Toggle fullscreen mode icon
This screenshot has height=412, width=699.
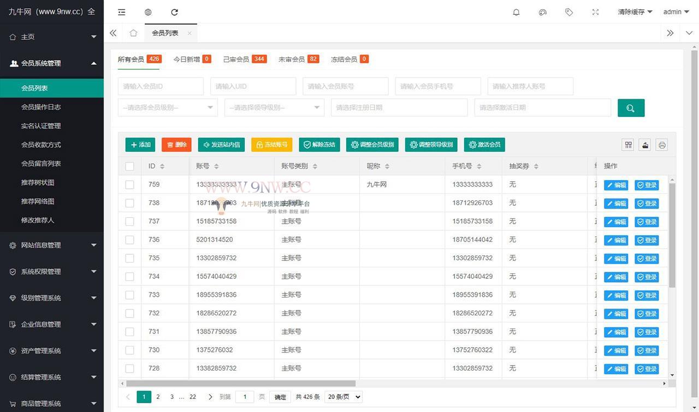pos(595,12)
